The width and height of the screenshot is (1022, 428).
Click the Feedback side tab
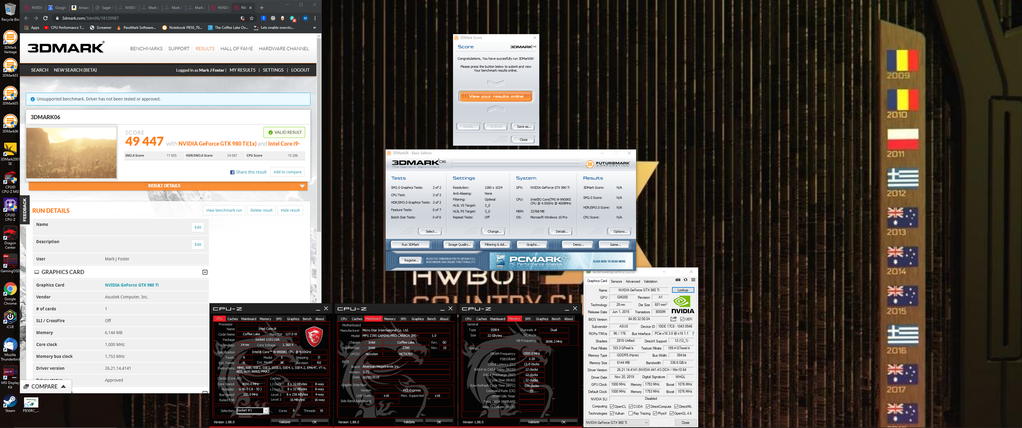pos(25,210)
